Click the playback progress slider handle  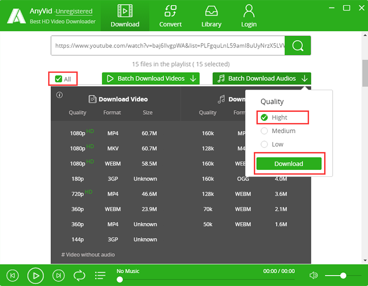(120, 280)
